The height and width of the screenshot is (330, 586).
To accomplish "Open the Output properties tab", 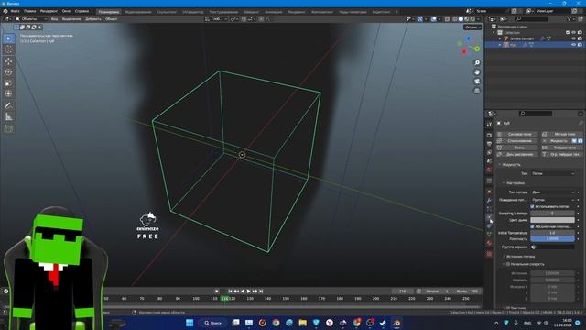I will coord(489,144).
